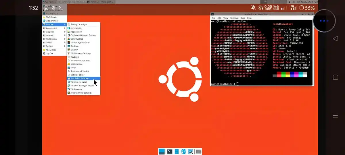Open Settings Manager

coord(83,24)
